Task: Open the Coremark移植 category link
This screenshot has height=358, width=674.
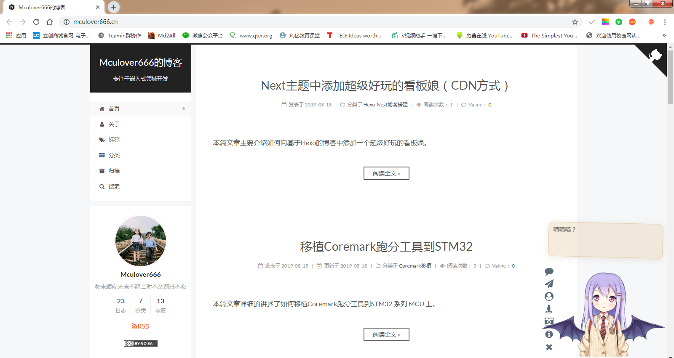Action: 415,266
